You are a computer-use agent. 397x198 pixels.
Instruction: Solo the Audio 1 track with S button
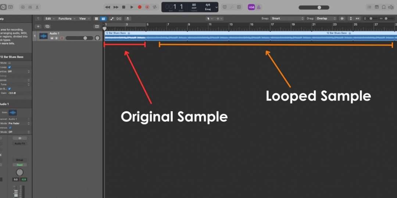[57, 38]
